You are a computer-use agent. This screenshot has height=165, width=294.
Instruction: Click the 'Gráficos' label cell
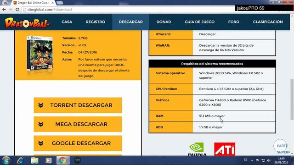pyautogui.click(x=171, y=103)
